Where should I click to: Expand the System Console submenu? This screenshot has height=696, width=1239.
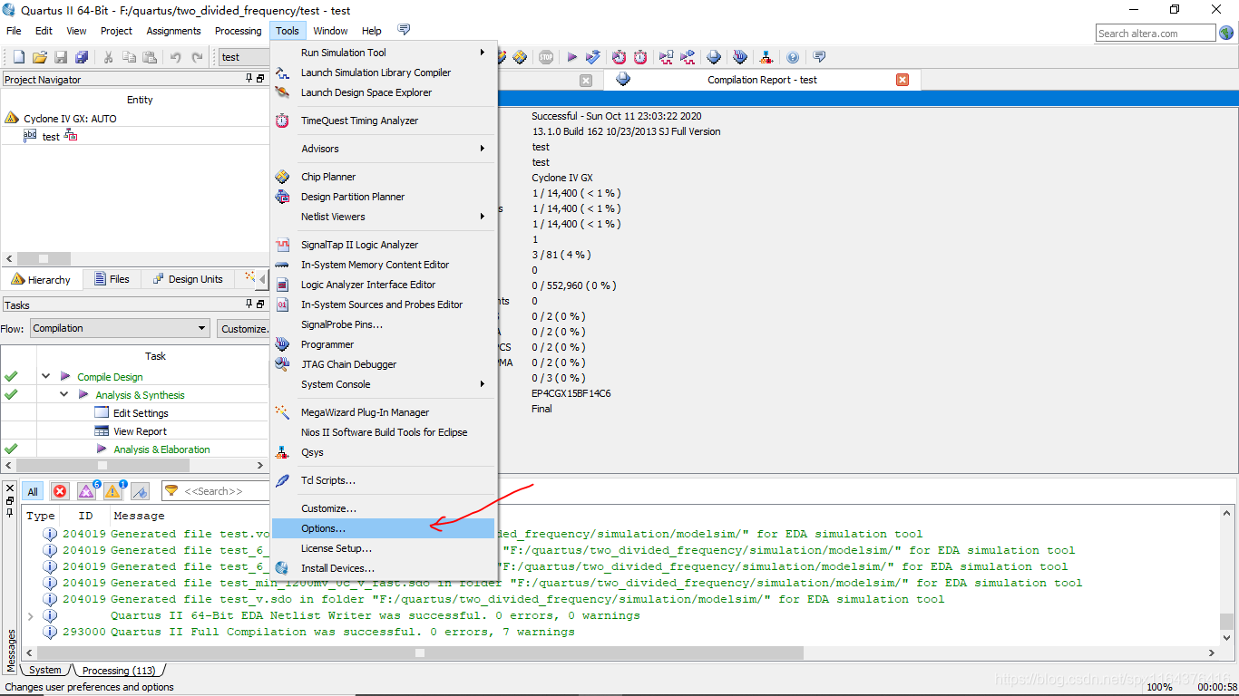384,384
